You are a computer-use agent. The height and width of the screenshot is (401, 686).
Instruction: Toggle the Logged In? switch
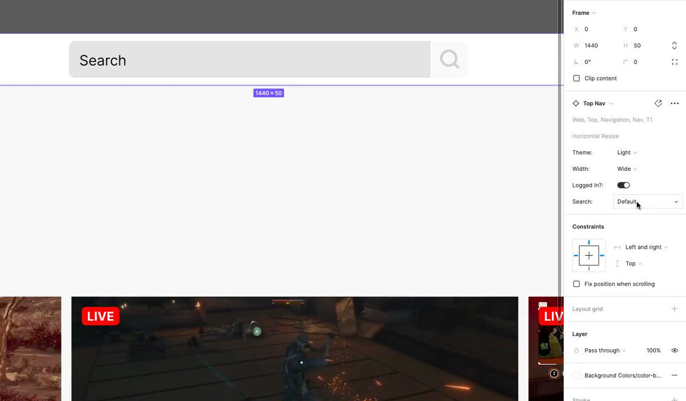[623, 185]
